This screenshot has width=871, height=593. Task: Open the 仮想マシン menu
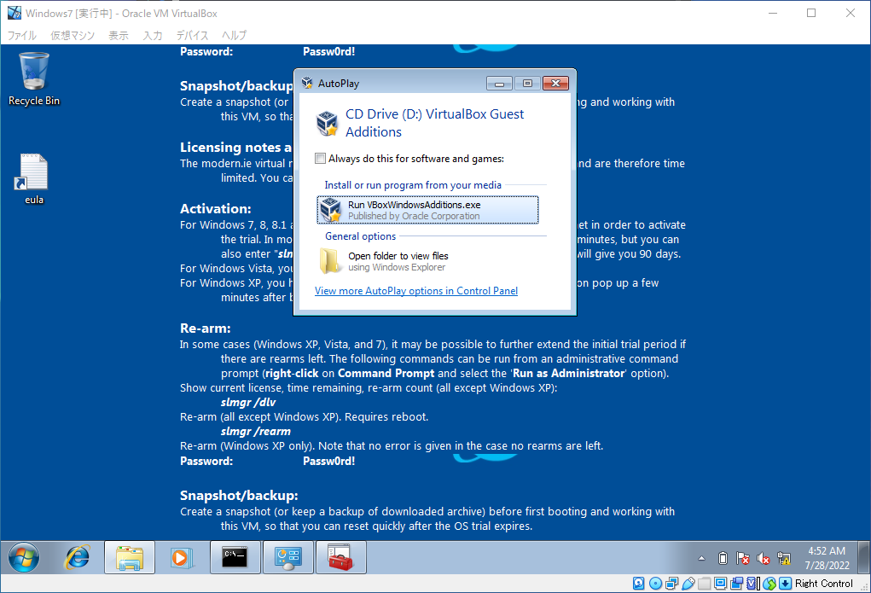[x=73, y=35]
